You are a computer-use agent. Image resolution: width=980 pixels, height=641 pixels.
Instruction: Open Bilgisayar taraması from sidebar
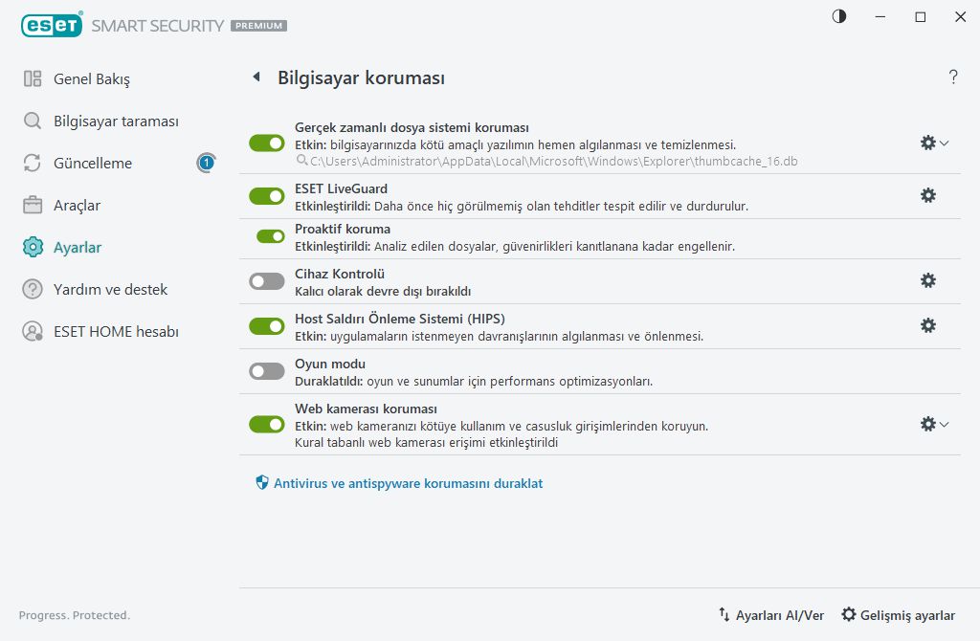coord(115,122)
